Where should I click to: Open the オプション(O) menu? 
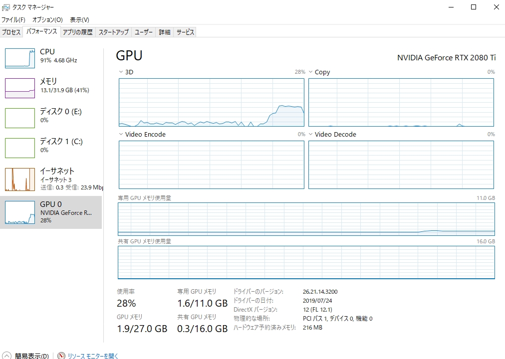pos(47,19)
